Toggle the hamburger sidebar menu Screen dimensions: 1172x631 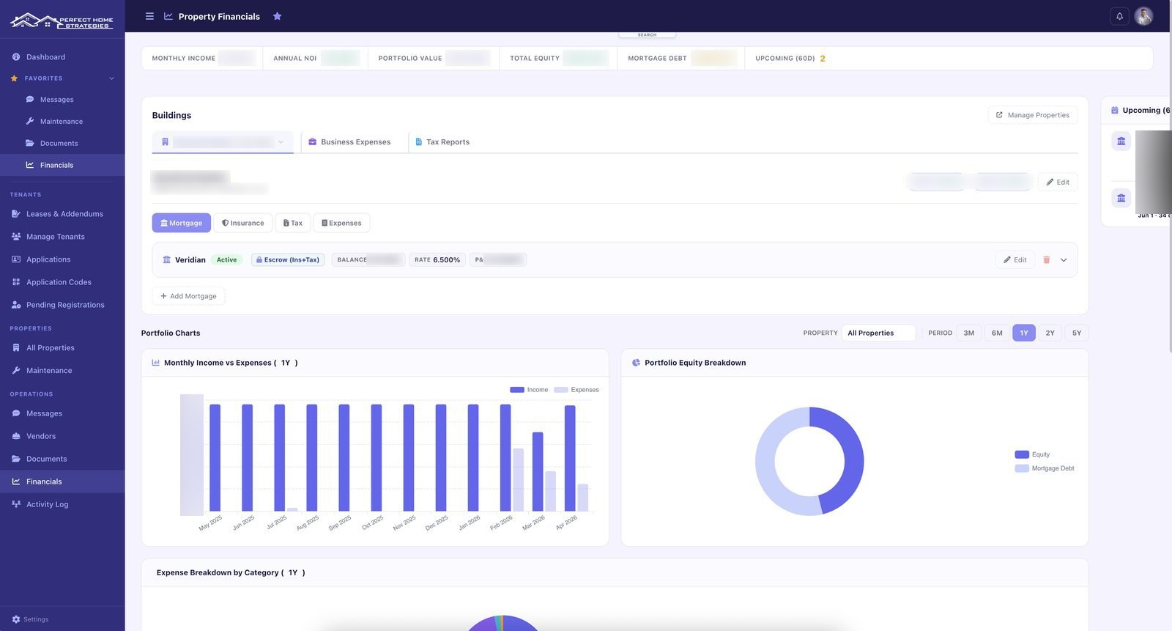[149, 16]
